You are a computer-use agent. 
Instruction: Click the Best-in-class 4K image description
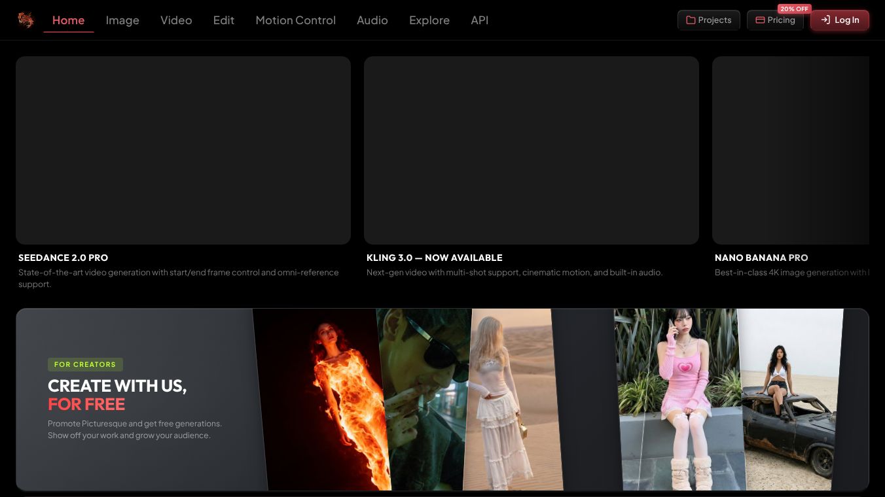[792, 273]
